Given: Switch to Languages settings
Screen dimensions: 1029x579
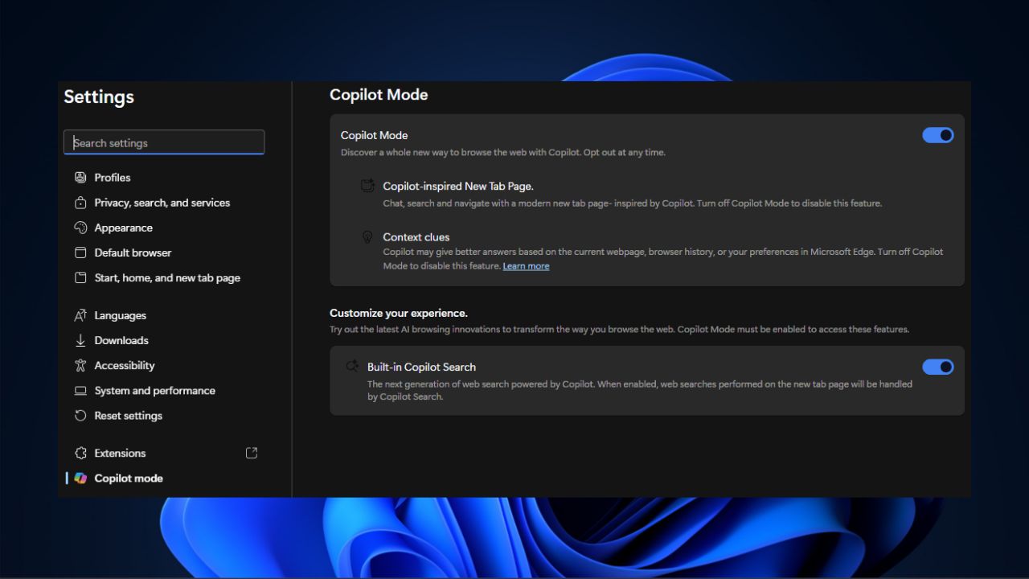Looking at the screenshot, I should tap(121, 315).
